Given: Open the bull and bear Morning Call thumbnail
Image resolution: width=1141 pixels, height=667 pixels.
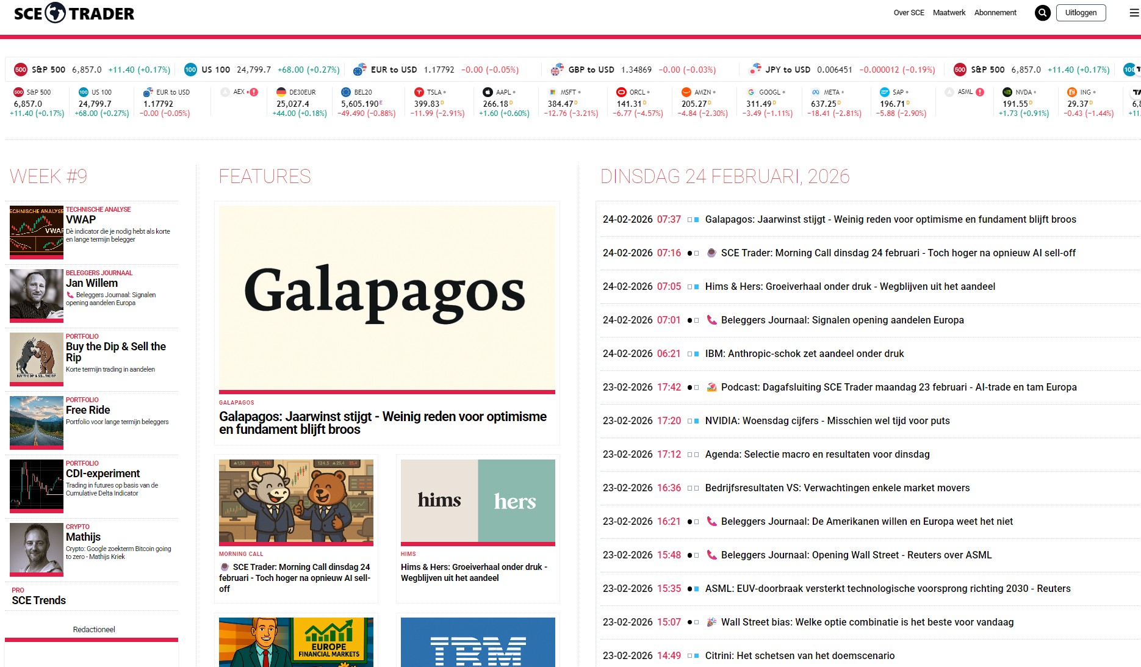Looking at the screenshot, I should click(x=296, y=501).
